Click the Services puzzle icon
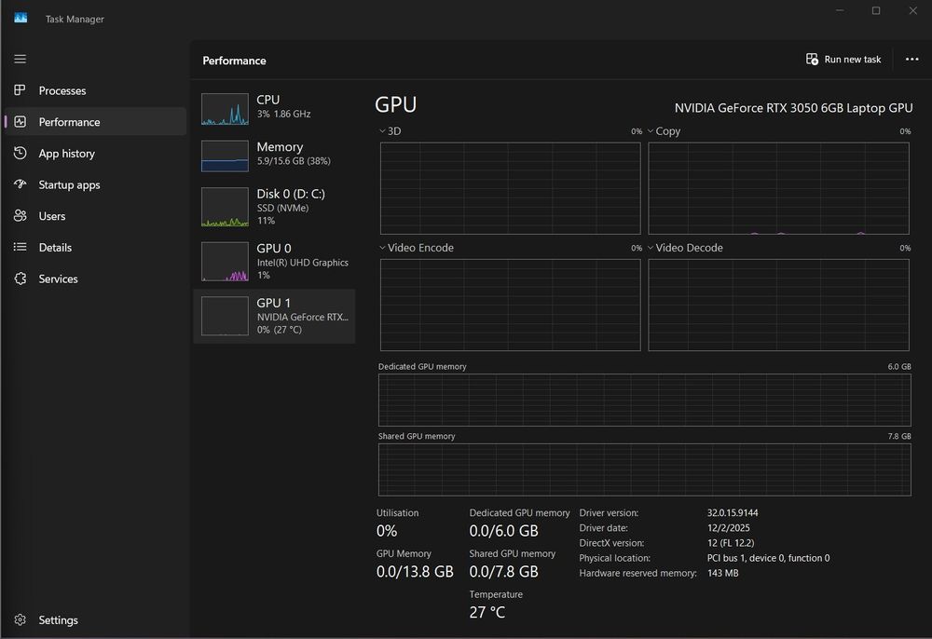 (x=21, y=278)
